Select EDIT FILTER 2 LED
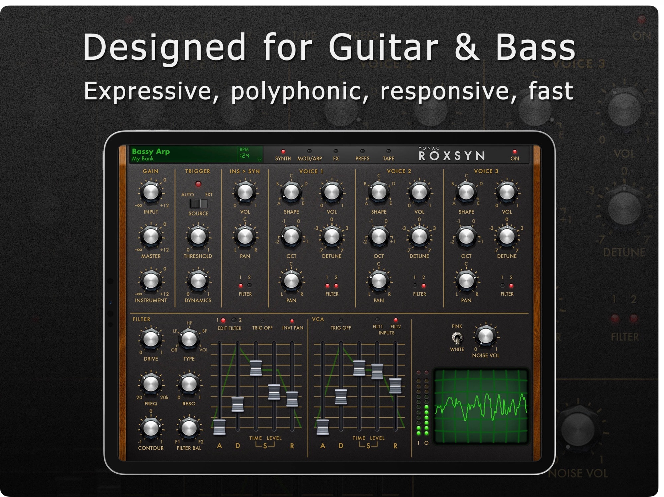664x497 pixels. [234, 320]
